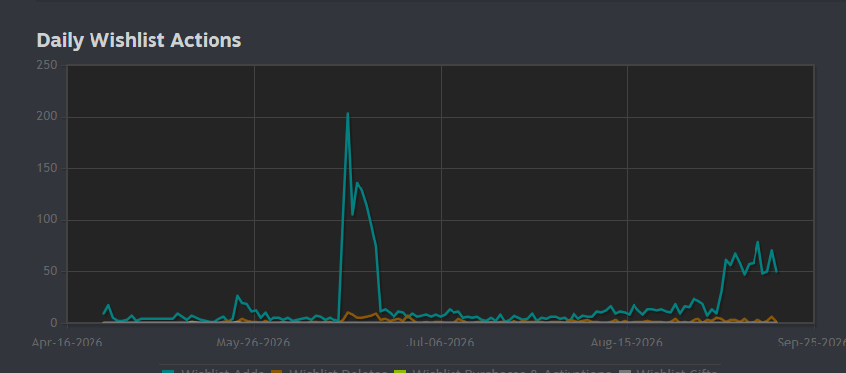Click the gray Wishlist Gifts legend swatch
The width and height of the screenshot is (846, 373).
(625, 371)
